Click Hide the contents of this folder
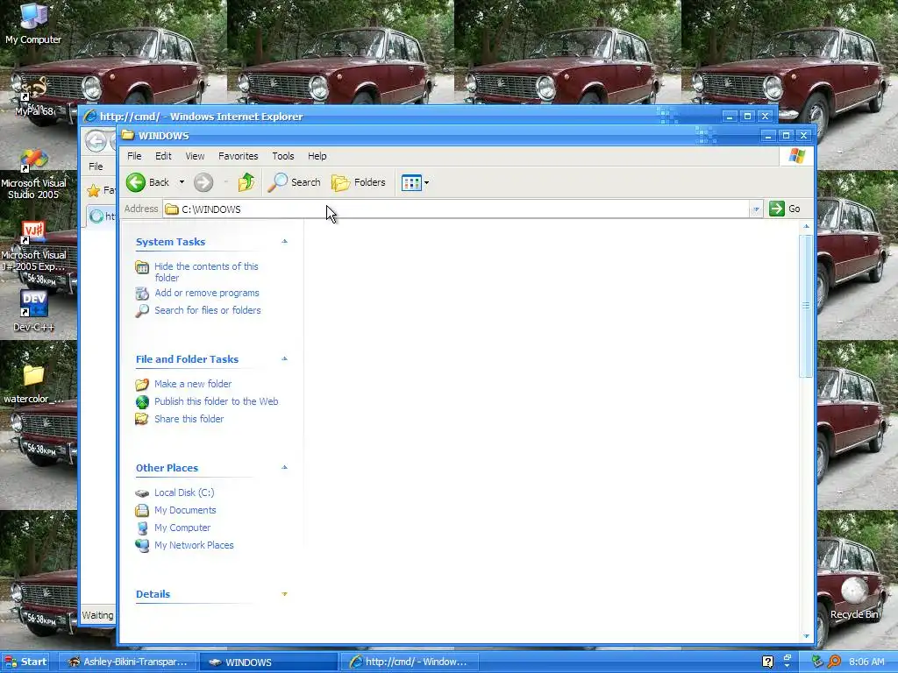The width and height of the screenshot is (898, 673). coord(206,272)
